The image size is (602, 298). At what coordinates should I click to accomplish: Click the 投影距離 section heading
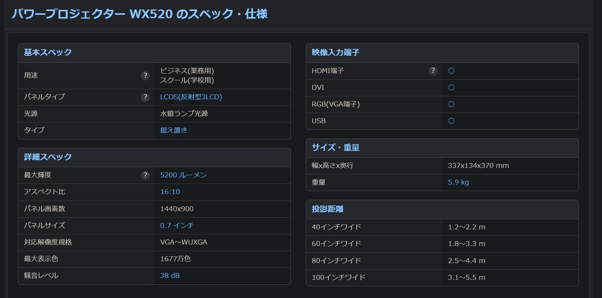click(327, 209)
